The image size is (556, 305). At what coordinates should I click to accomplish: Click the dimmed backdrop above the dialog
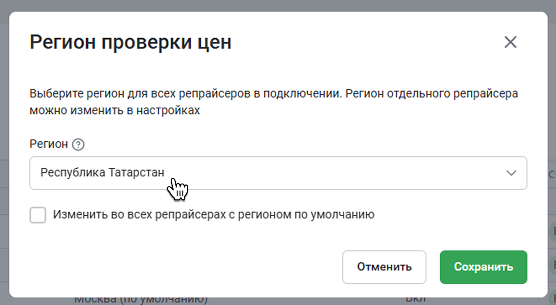(x=278, y=5)
